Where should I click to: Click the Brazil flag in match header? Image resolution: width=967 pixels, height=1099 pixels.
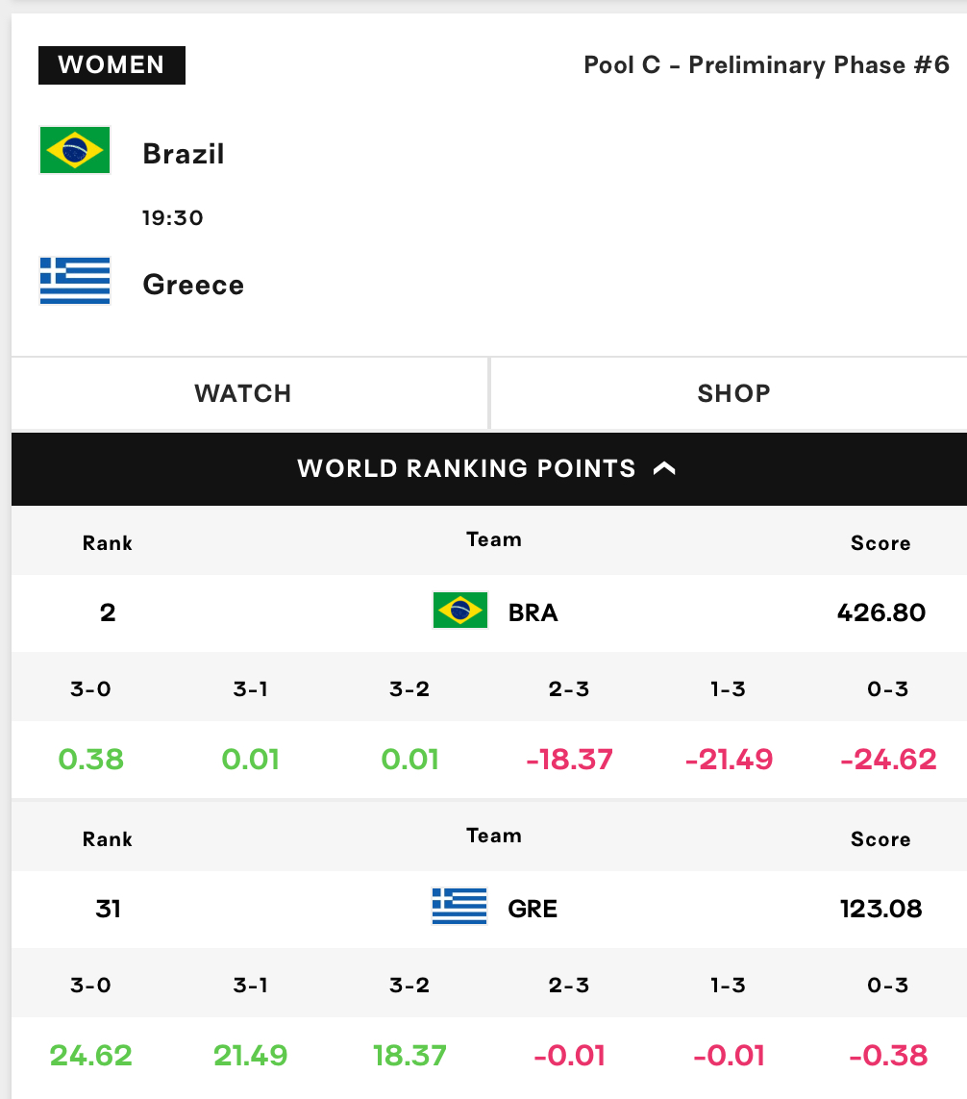(x=75, y=150)
